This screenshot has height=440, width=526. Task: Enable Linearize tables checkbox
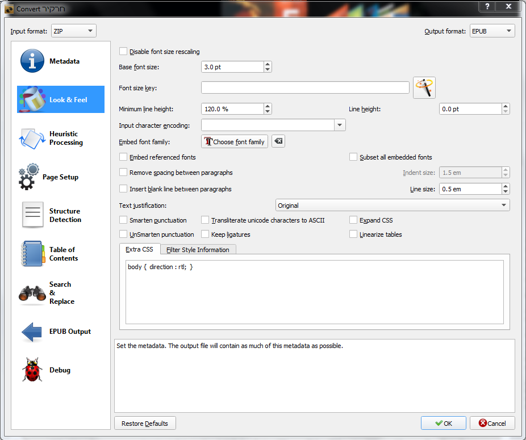click(353, 234)
